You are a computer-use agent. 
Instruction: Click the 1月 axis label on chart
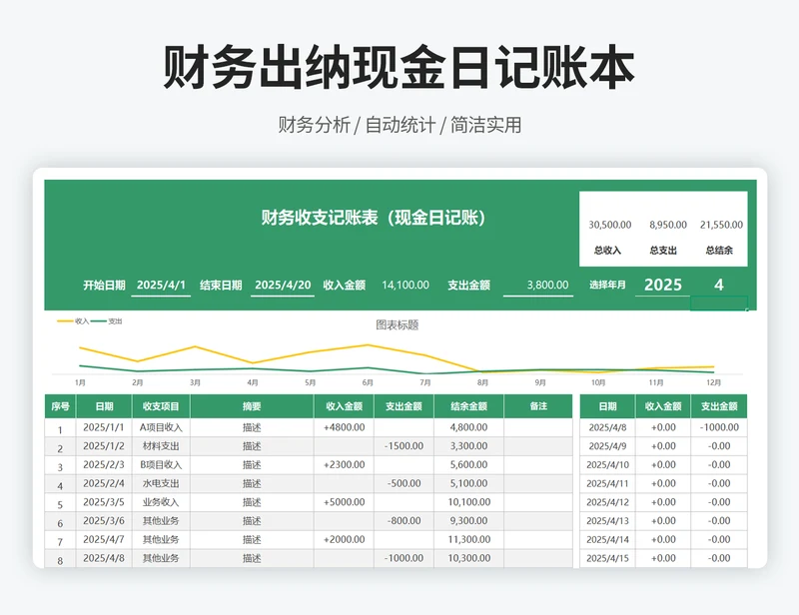[x=80, y=382]
